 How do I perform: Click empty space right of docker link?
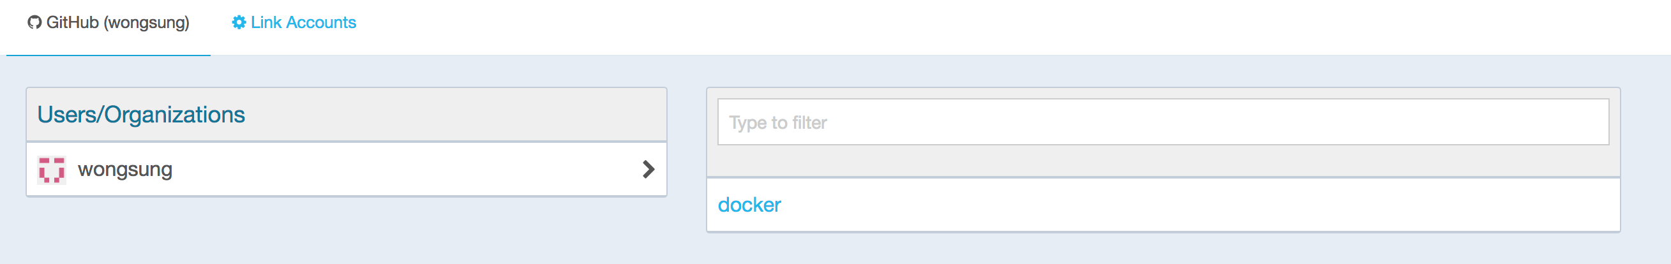click(x=1200, y=205)
